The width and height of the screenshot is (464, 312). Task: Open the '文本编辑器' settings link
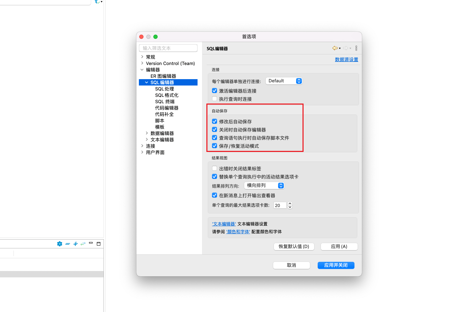point(224,224)
